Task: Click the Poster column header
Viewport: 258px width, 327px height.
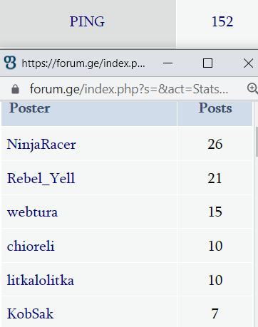Action: pos(30,108)
